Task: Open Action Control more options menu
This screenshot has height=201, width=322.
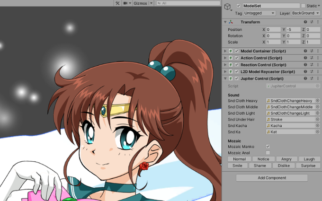Action: 318,58
